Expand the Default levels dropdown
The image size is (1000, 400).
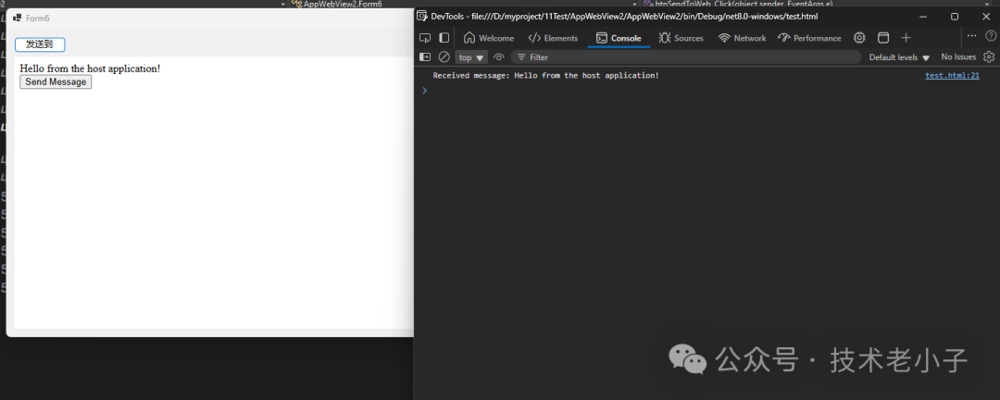click(899, 57)
